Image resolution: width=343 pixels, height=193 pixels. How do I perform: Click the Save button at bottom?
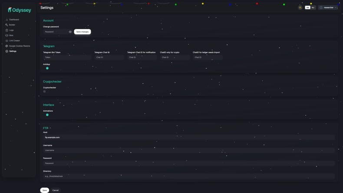45,190
